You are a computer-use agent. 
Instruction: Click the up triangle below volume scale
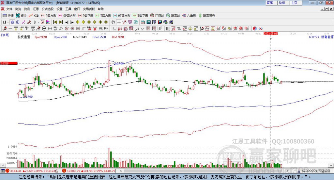pyautogui.click(x=3, y=165)
